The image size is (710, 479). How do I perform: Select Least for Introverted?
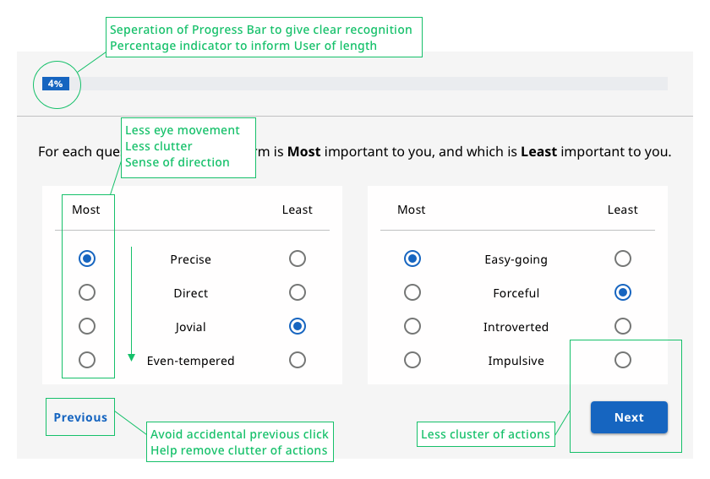[x=622, y=326]
